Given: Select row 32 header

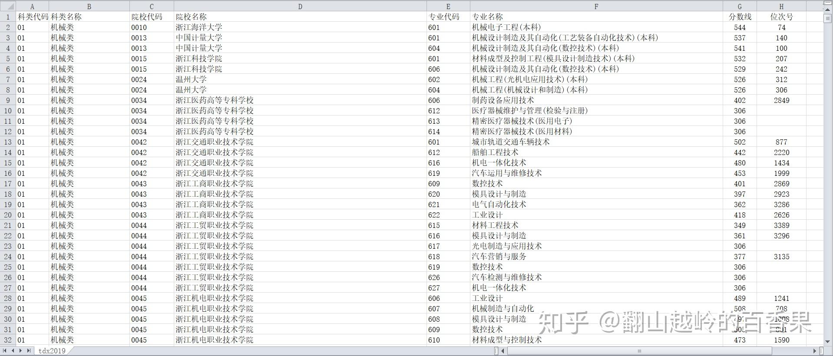Looking at the screenshot, I should (8, 340).
